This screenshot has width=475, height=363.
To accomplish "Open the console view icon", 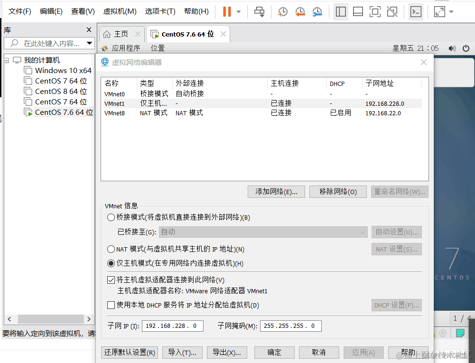I will click(416, 12).
